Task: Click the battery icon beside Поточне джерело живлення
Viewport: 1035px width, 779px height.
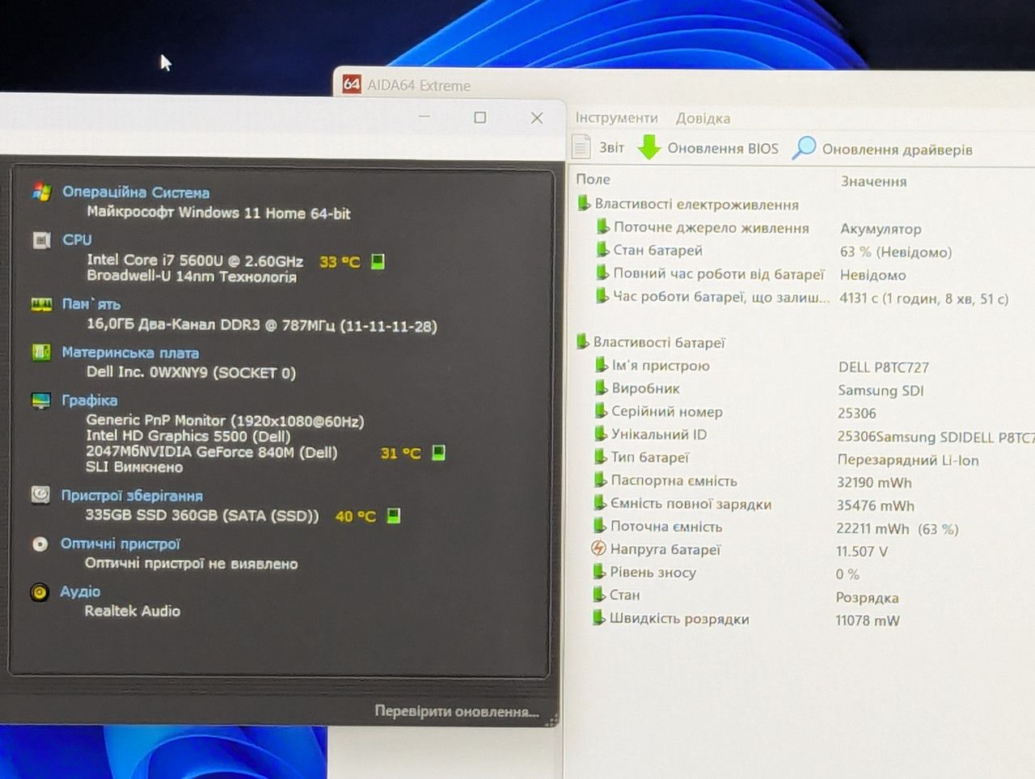Action: coord(603,227)
